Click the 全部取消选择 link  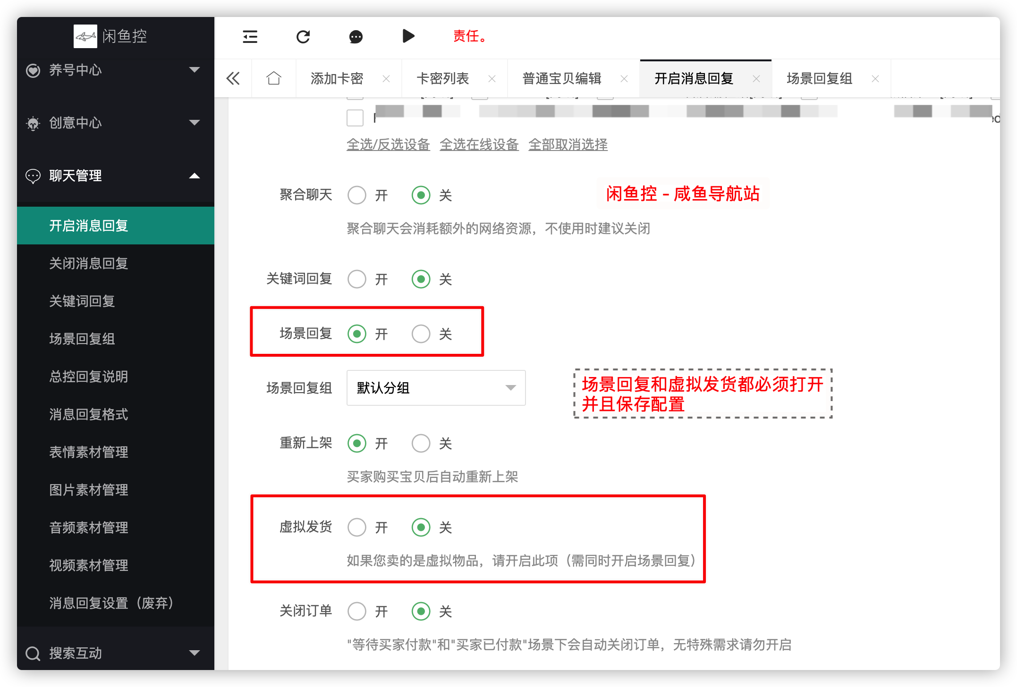568,144
